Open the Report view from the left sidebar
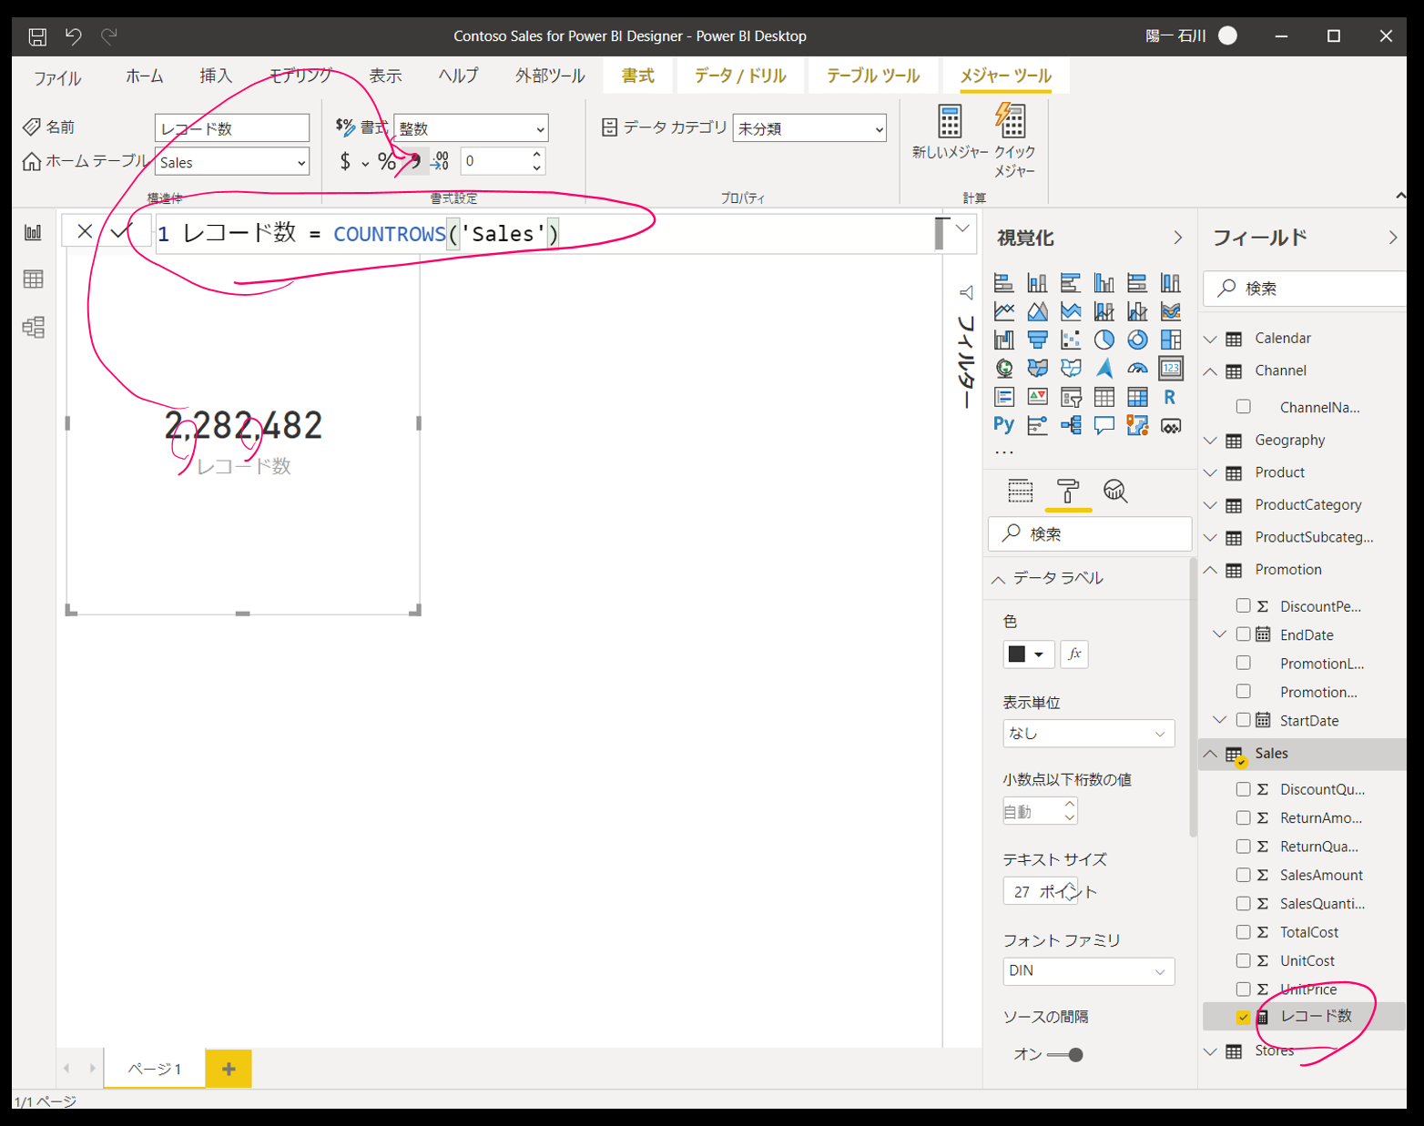The height and width of the screenshot is (1126, 1424). pos(34,232)
